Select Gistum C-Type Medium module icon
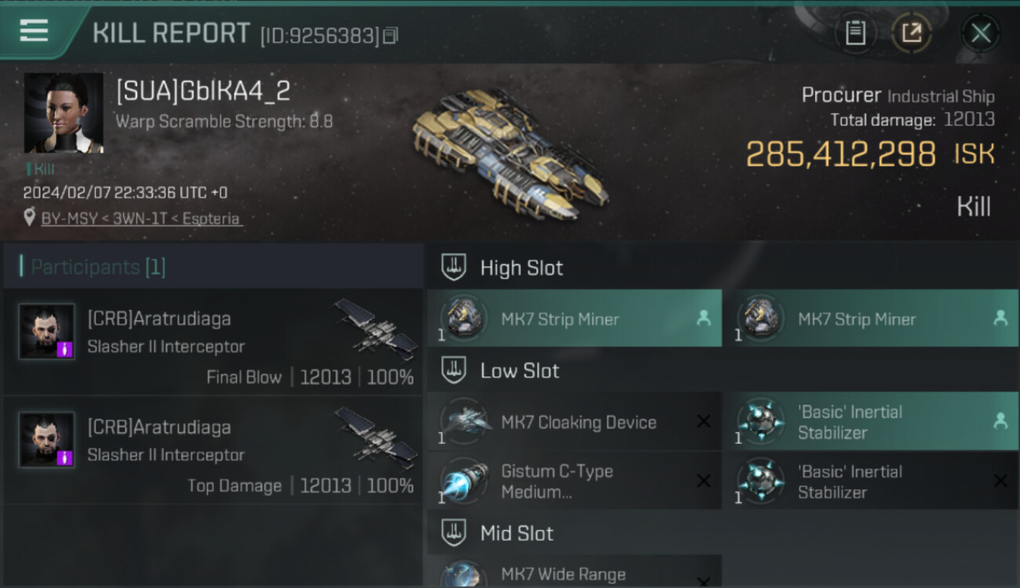Image resolution: width=1020 pixels, height=588 pixels. pyautogui.click(x=464, y=481)
